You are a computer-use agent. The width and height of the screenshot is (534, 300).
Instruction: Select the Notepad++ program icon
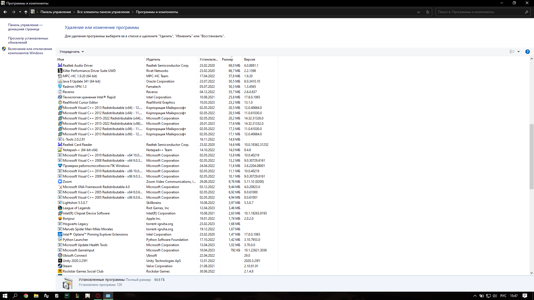(60, 150)
